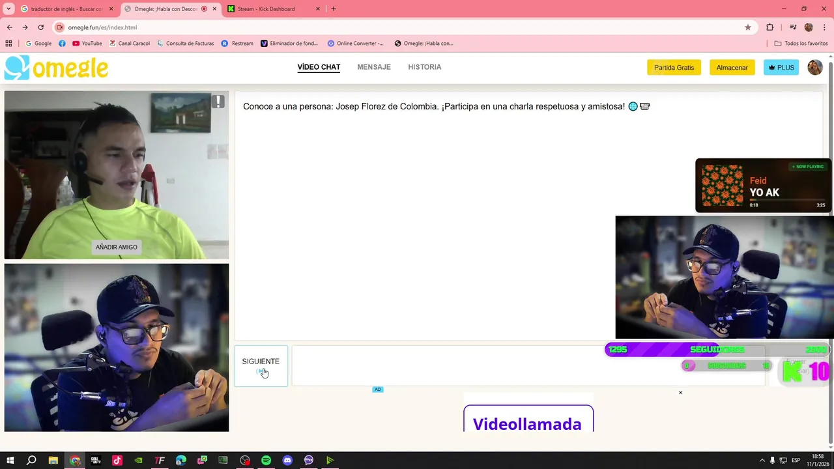Reload the Omegle page
834x469 pixels.
40,27
